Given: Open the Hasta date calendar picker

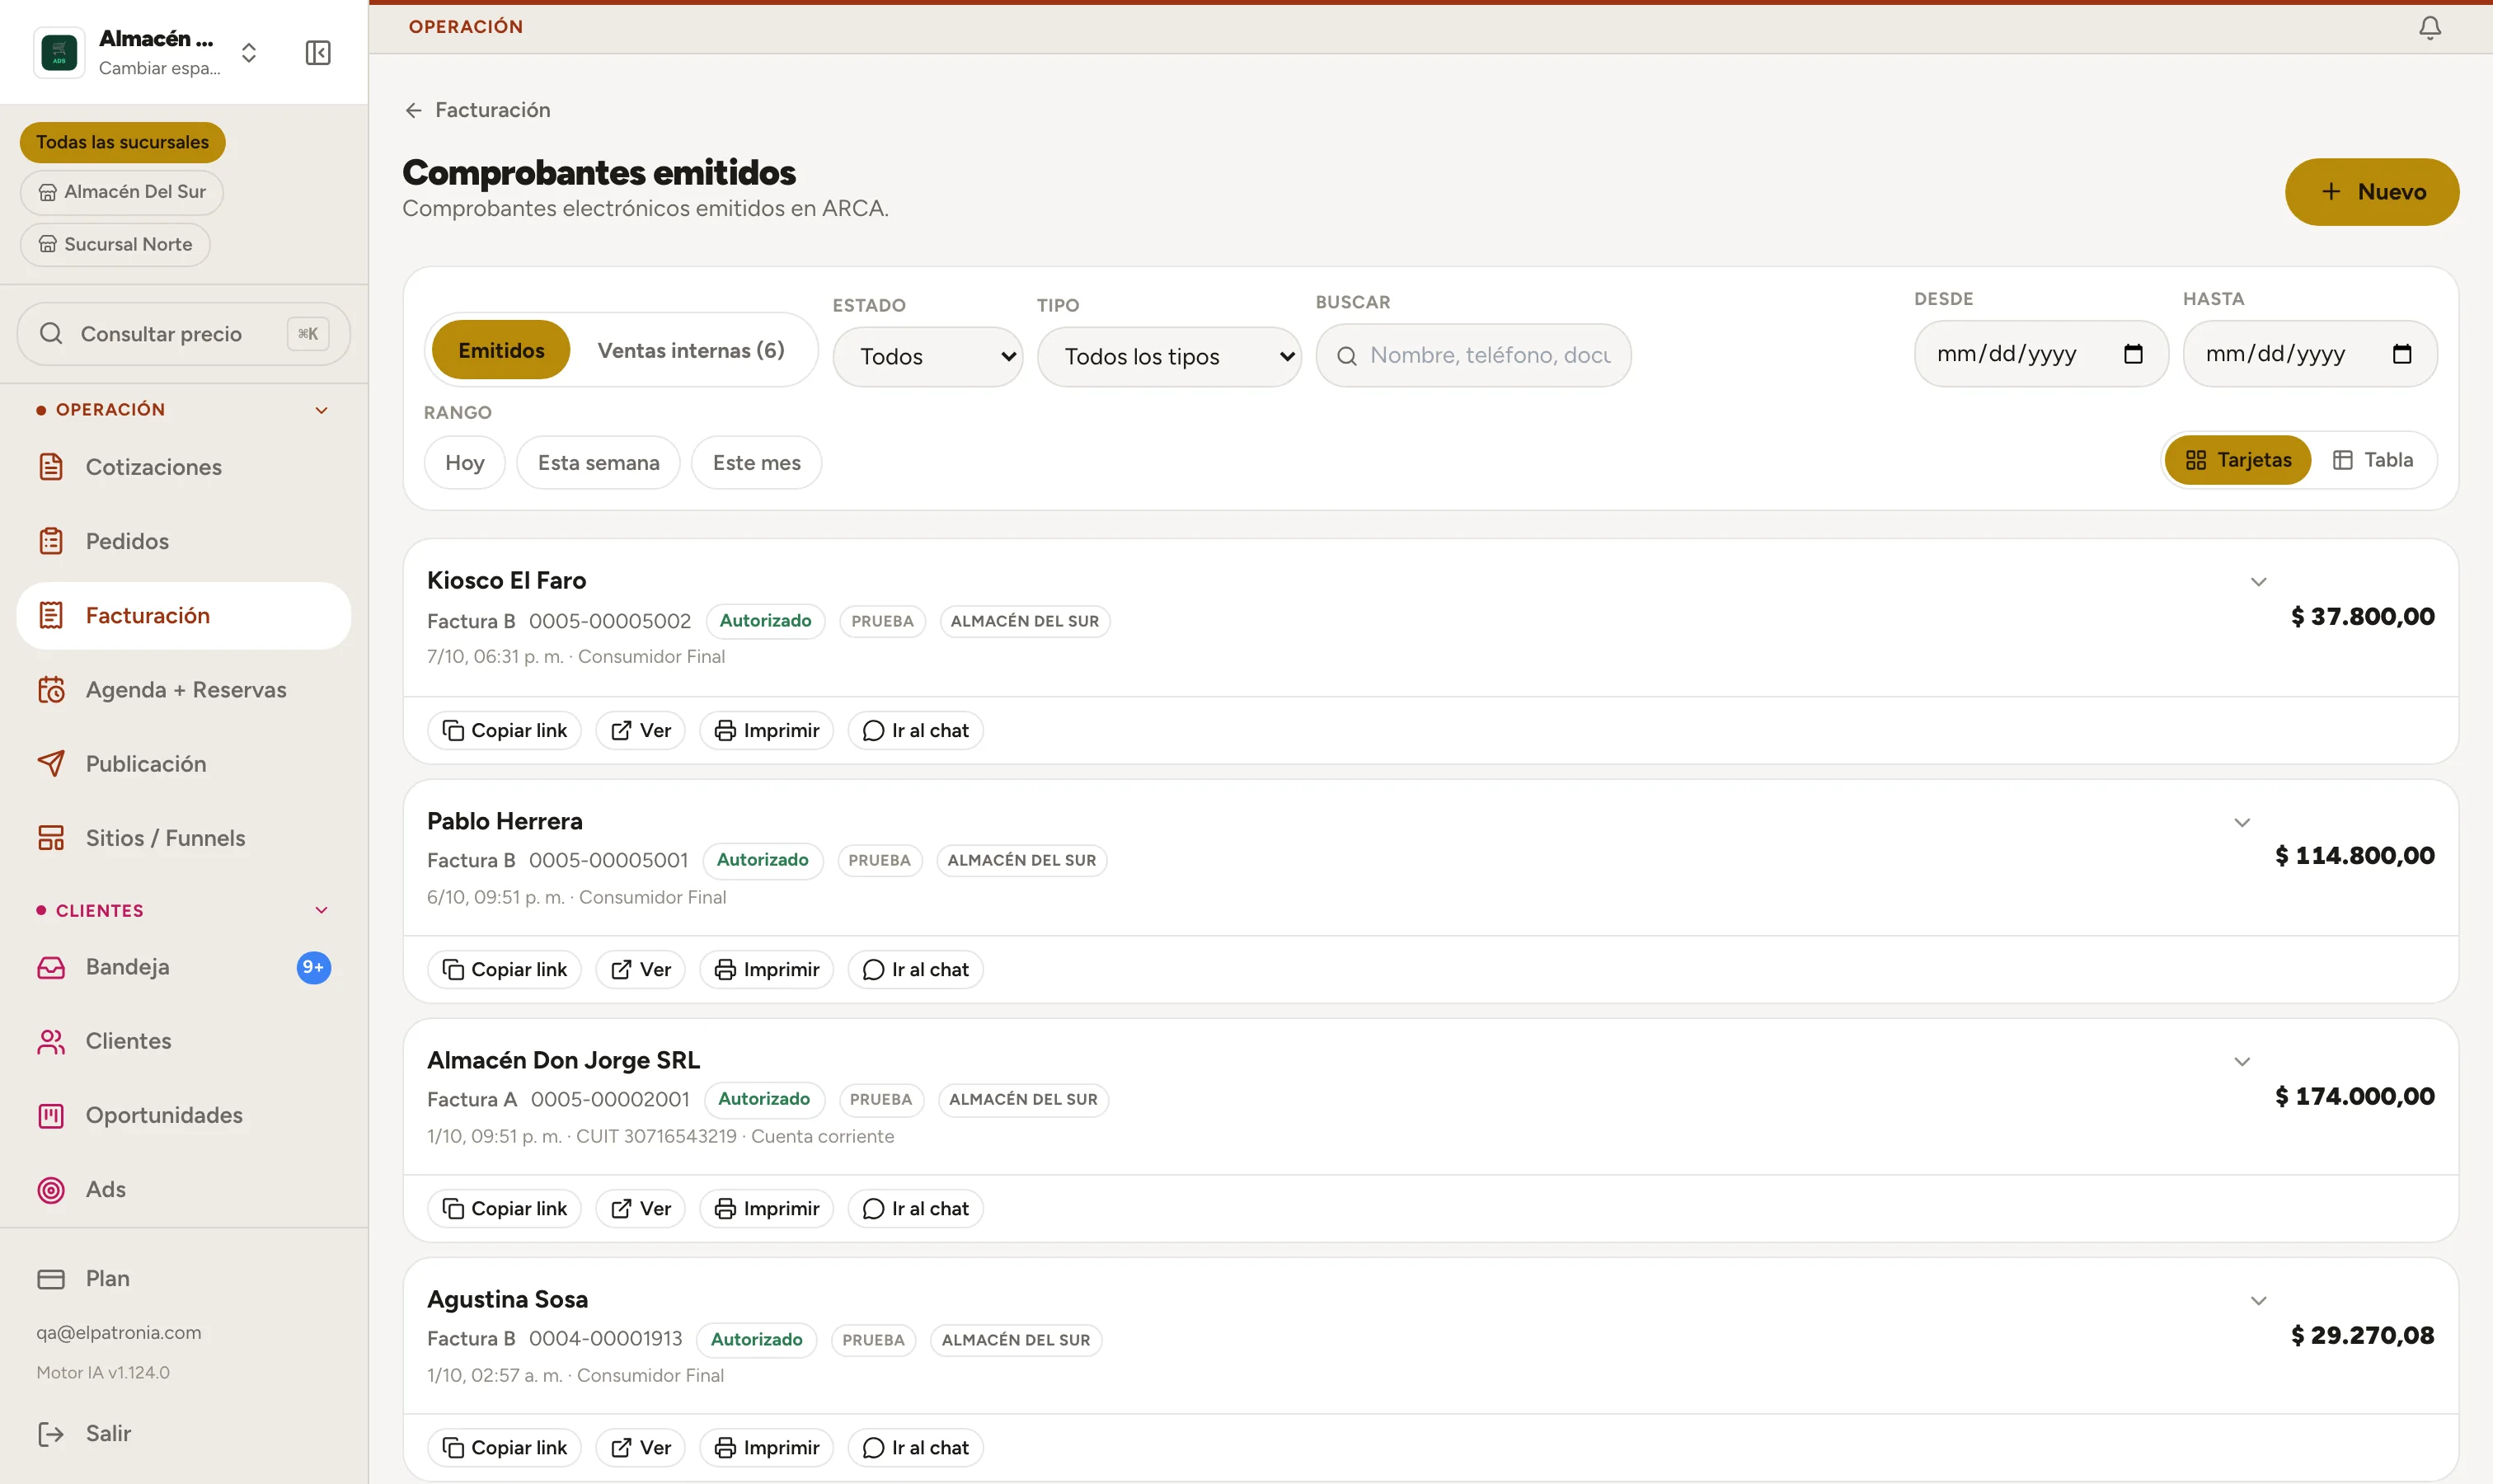Looking at the screenshot, I should (x=2401, y=353).
